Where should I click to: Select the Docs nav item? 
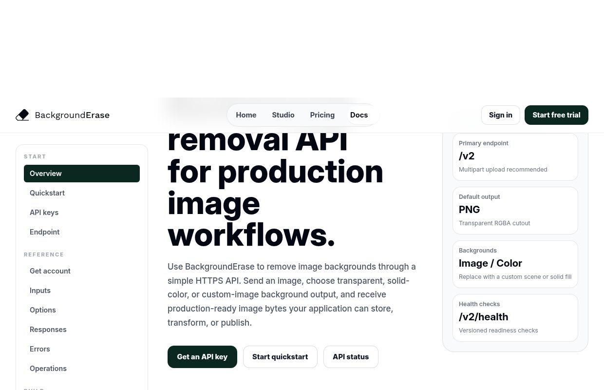359,115
